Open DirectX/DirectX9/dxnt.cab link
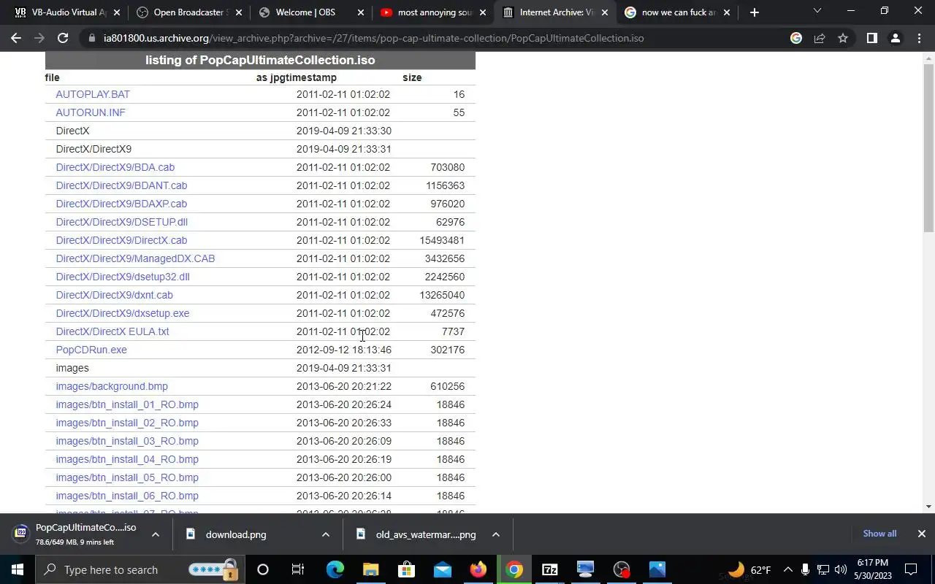Screen dimensions: 935x584 point(115,295)
